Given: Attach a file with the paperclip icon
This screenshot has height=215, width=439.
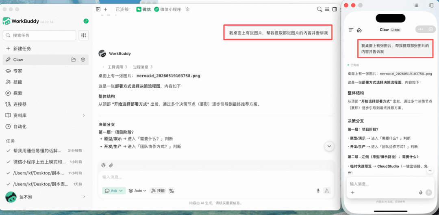Looking at the screenshot, I should (x=111, y=165).
